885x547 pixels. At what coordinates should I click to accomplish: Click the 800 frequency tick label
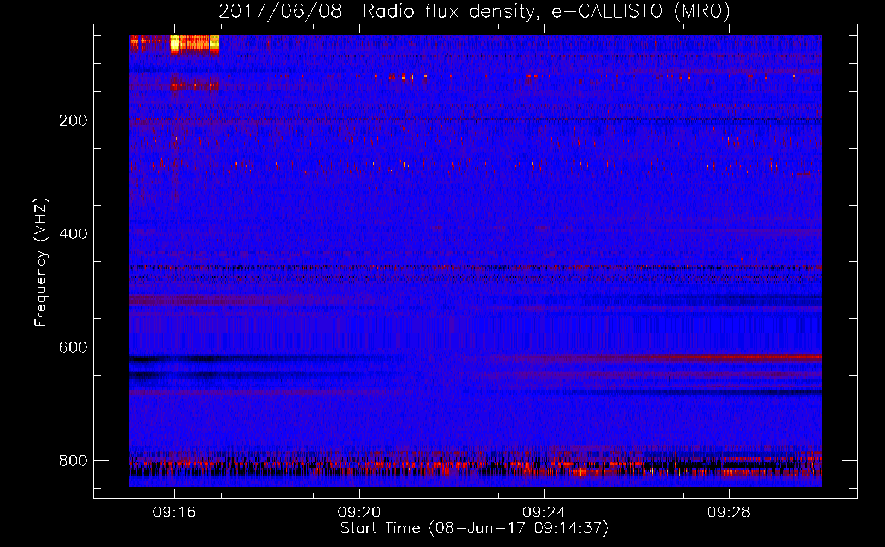click(73, 461)
